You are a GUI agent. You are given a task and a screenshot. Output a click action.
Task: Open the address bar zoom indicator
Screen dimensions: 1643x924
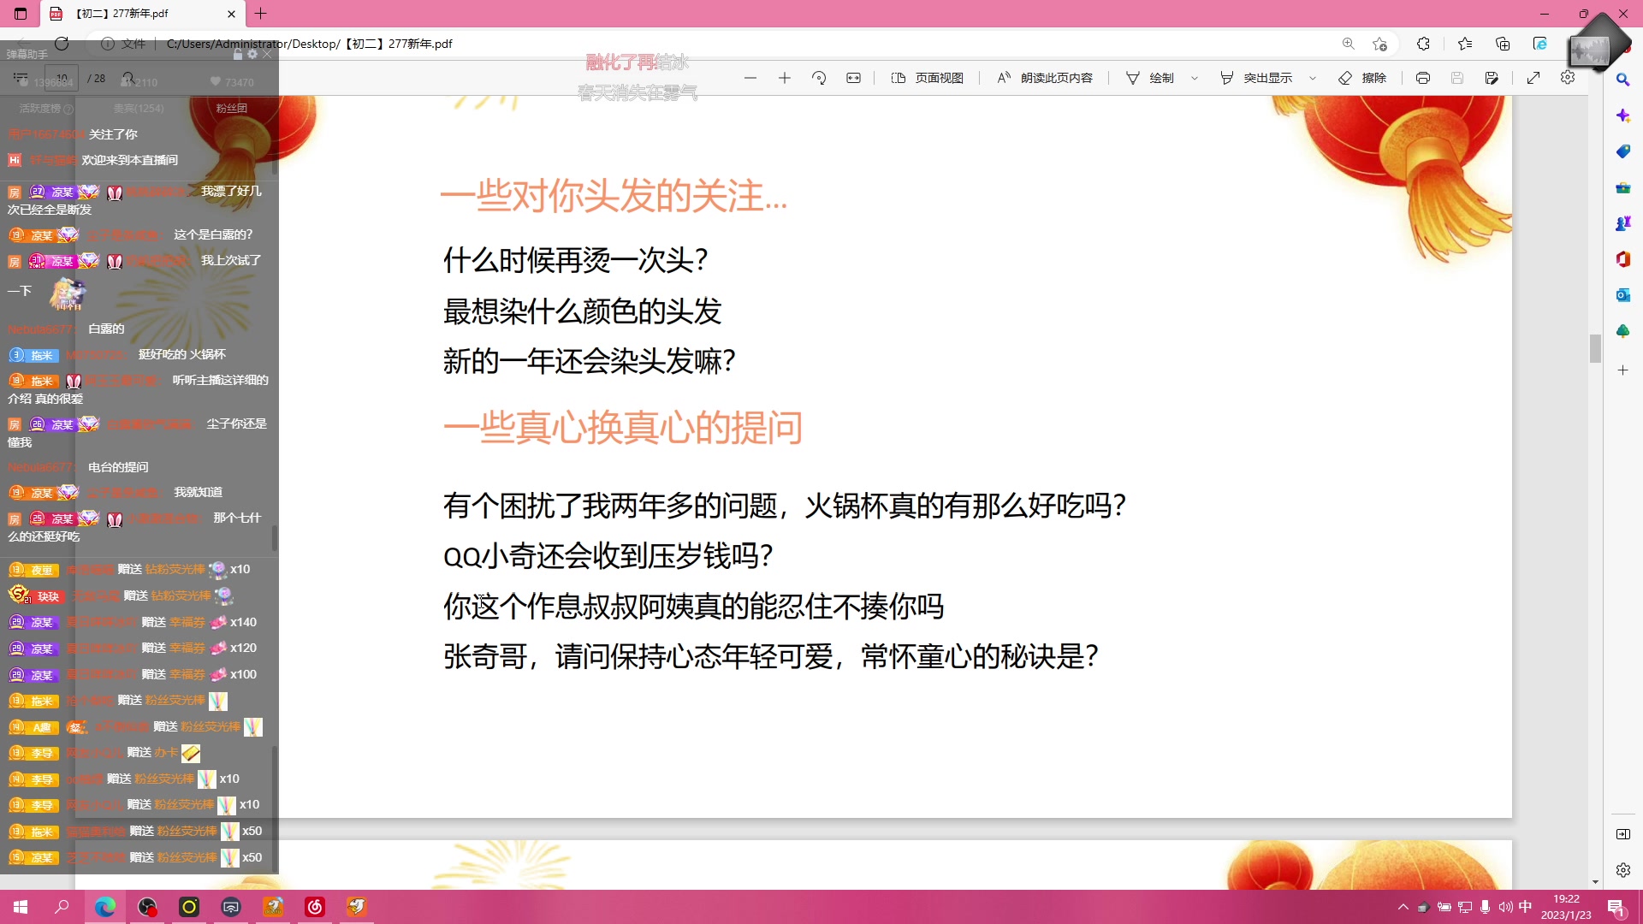coord(1349,44)
